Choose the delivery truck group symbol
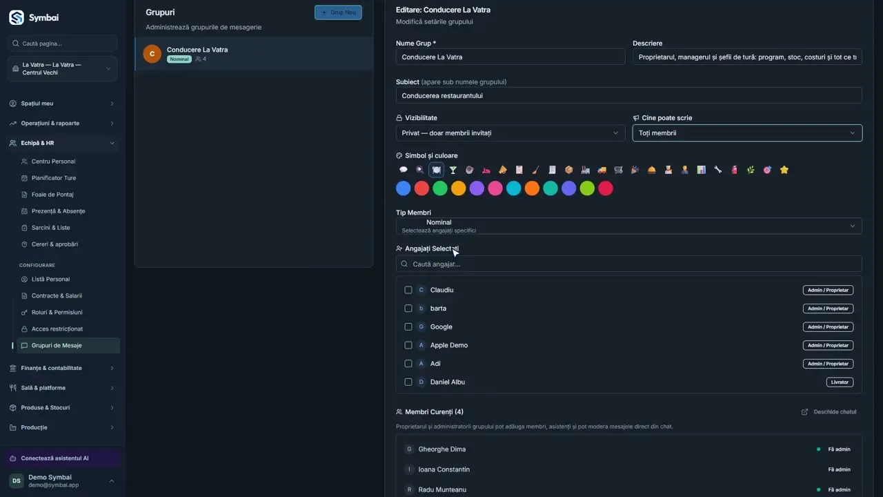 (x=602, y=170)
